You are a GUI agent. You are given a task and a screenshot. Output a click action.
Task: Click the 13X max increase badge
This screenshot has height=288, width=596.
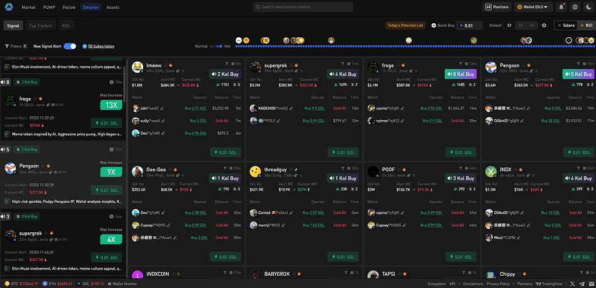click(x=111, y=105)
